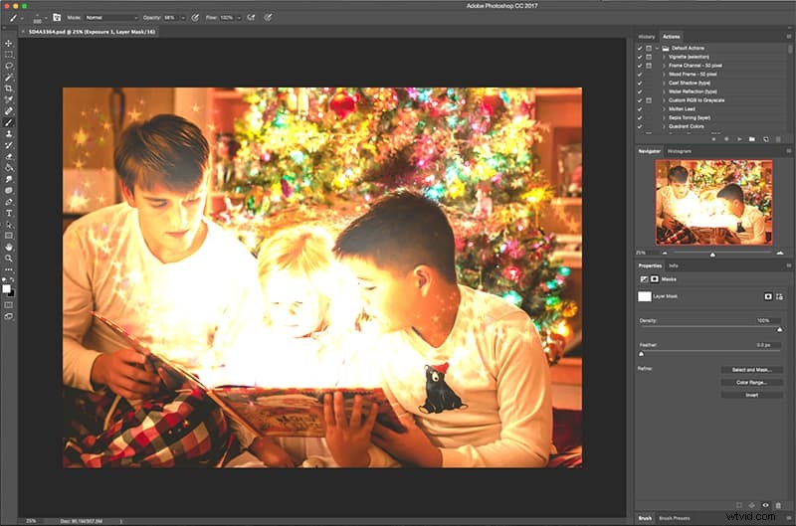This screenshot has width=796, height=526.
Task: Open the Brush Presets tab
Action: click(675, 518)
